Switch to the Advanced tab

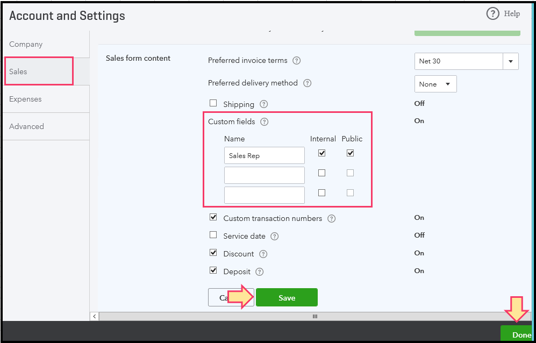[x=26, y=126]
